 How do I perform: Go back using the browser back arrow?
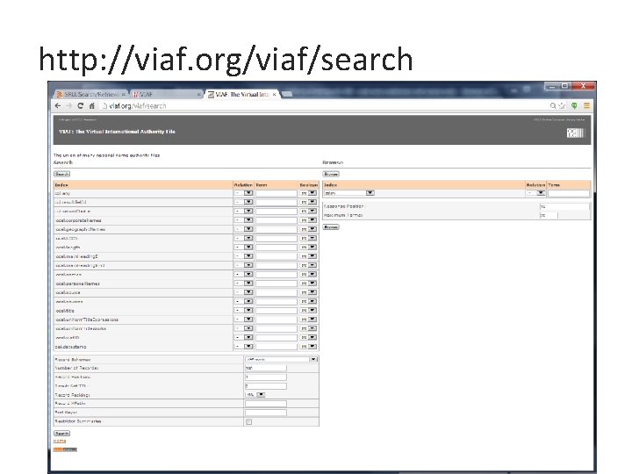point(58,106)
